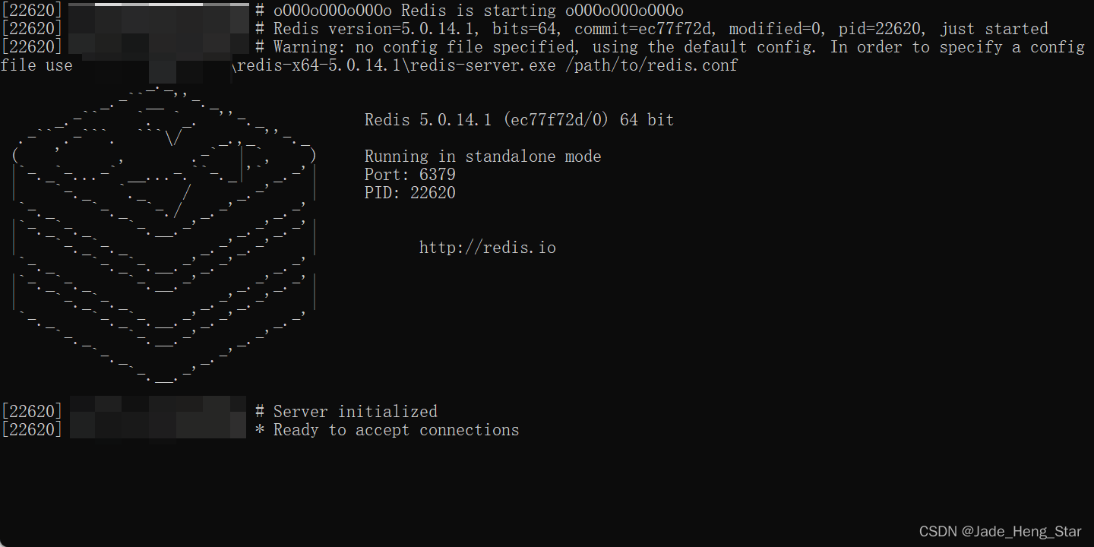This screenshot has height=547, width=1094.
Task: Click the 'Server initialized' log message
Action: [x=355, y=412]
